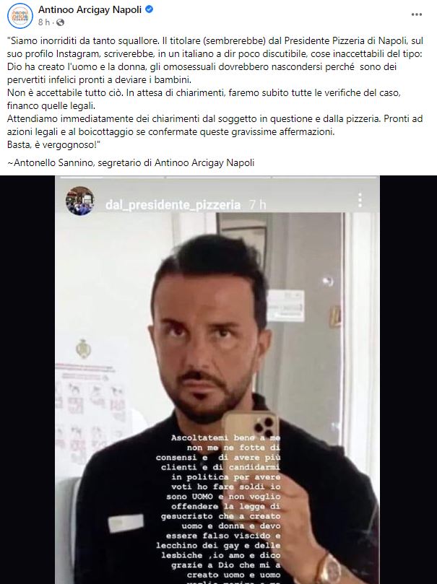Click the dal_presidente_pizzeria story profile picture
The image size is (437, 584).
pos(79,201)
